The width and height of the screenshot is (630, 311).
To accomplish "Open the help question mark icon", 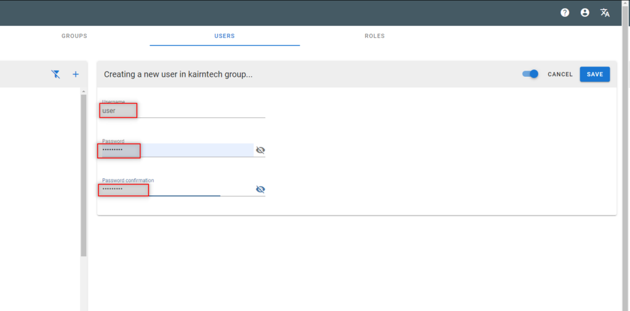I will click(x=565, y=13).
